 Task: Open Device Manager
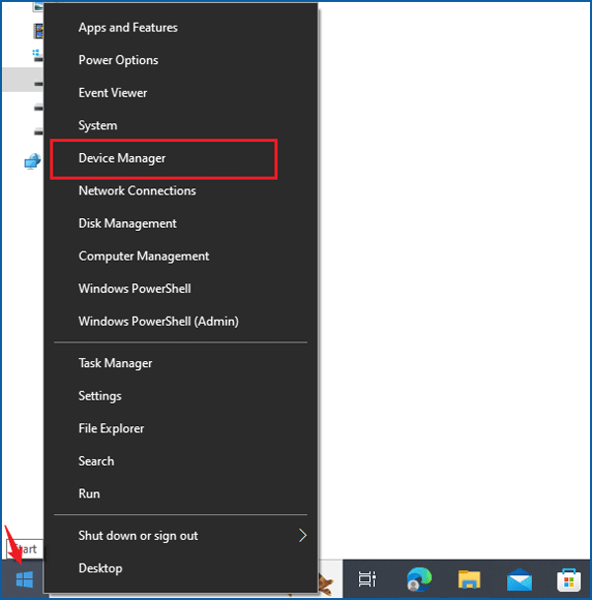coord(181,158)
